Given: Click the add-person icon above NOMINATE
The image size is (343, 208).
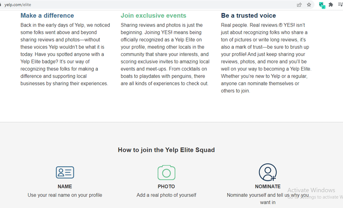Looking at the screenshot, I should (268, 172).
